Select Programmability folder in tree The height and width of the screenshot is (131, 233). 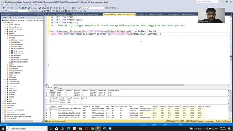tap(16, 71)
